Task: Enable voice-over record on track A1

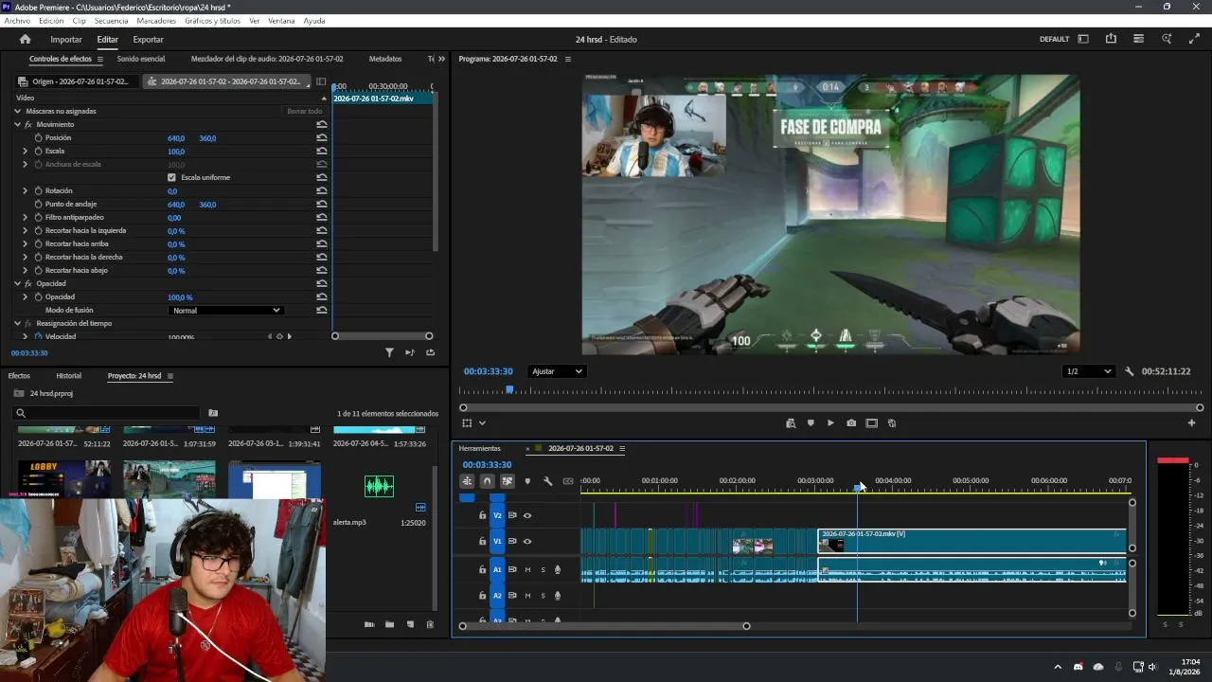Action: coord(558,569)
